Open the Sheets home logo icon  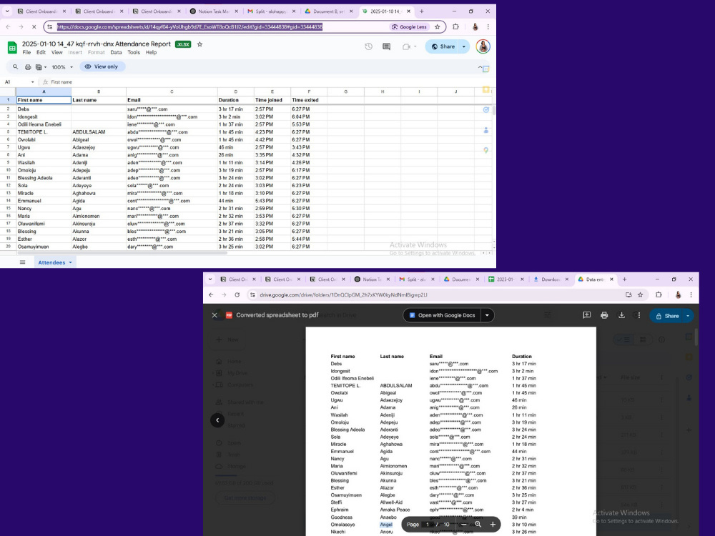[x=12, y=47]
